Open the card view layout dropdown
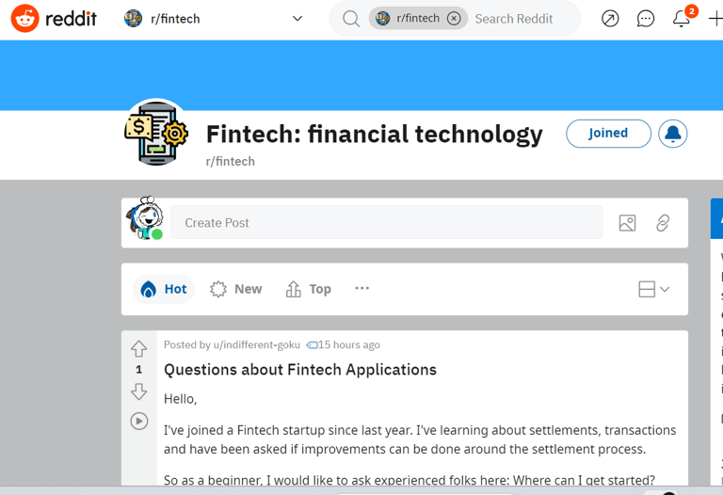Screen dimensions: 723x495 pyautogui.click(x=654, y=290)
